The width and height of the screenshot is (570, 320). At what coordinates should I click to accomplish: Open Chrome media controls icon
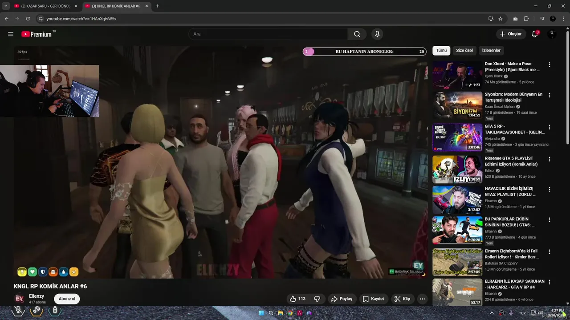pyautogui.click(x=542, y=19)
